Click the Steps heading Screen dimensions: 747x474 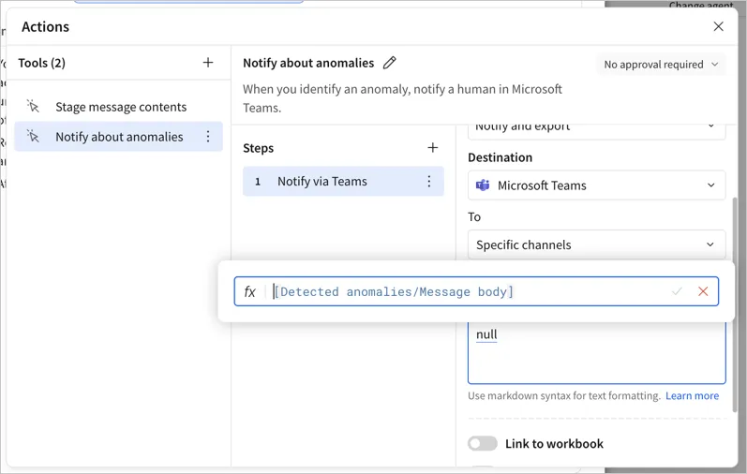258,148
